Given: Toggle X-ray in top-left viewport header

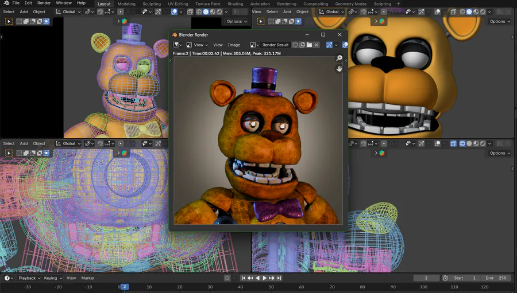Looking at the screenshot, I should (190, 12).
